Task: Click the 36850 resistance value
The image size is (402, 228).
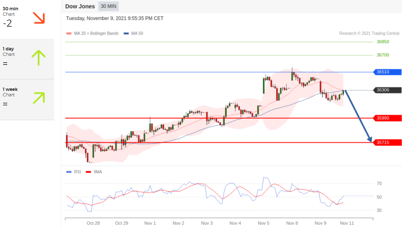Action: tap(383, 42)
